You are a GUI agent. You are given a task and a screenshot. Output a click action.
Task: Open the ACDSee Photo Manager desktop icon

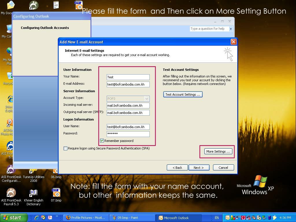click(8, 127)
